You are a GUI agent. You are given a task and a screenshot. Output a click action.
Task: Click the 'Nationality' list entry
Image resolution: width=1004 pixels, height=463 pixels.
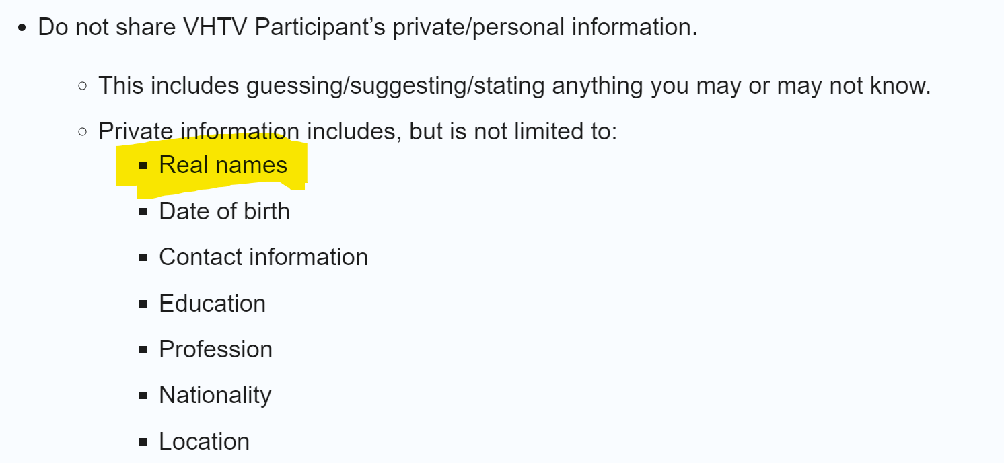215,395
